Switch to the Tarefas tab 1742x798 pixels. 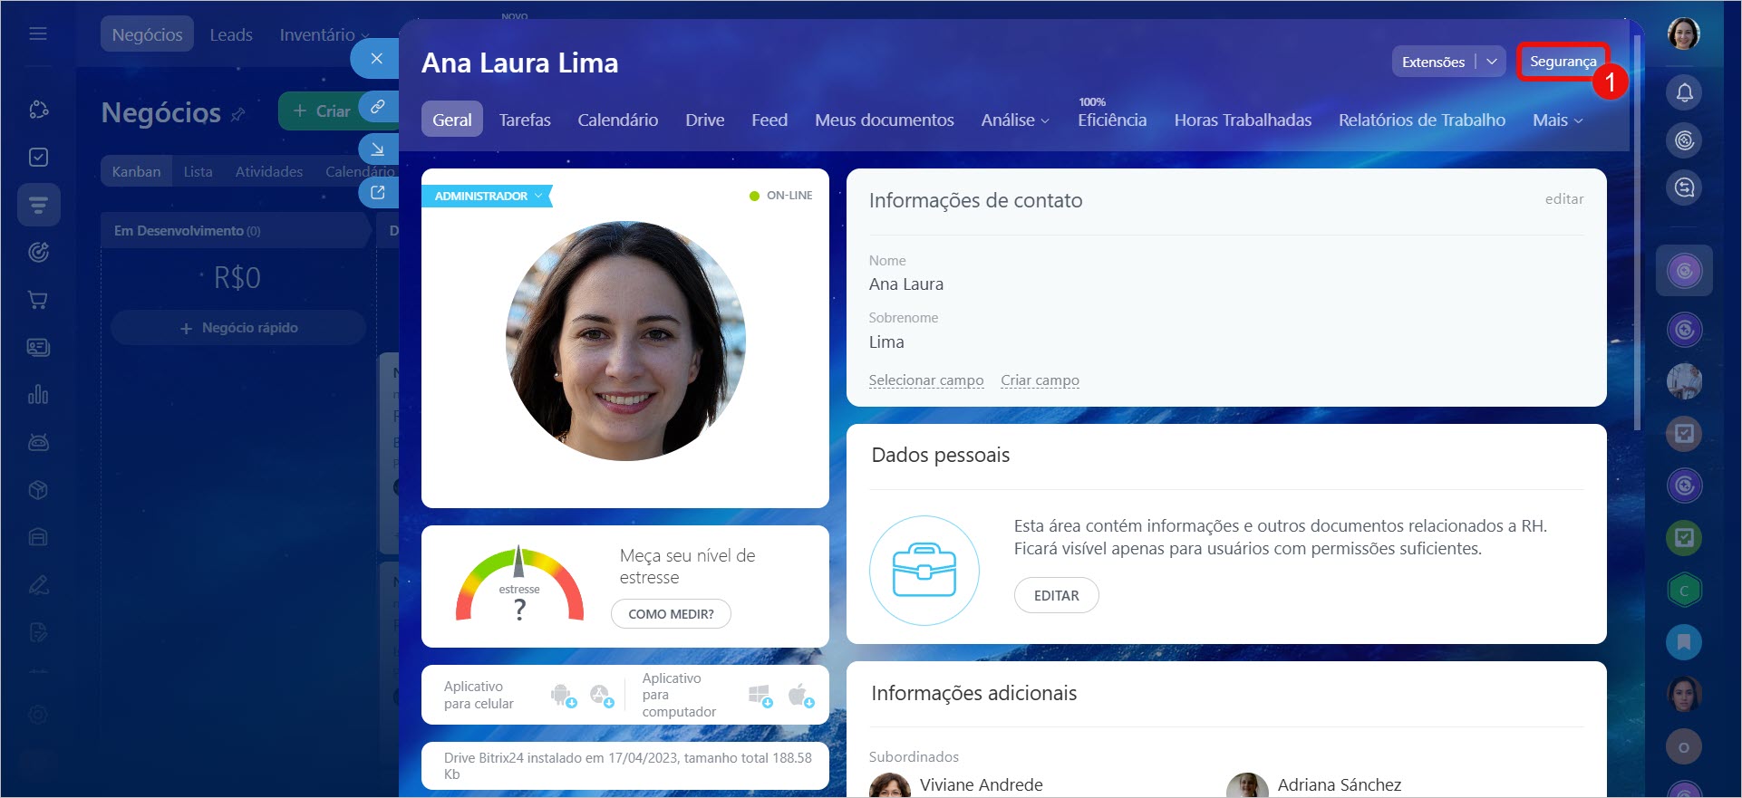525,120
